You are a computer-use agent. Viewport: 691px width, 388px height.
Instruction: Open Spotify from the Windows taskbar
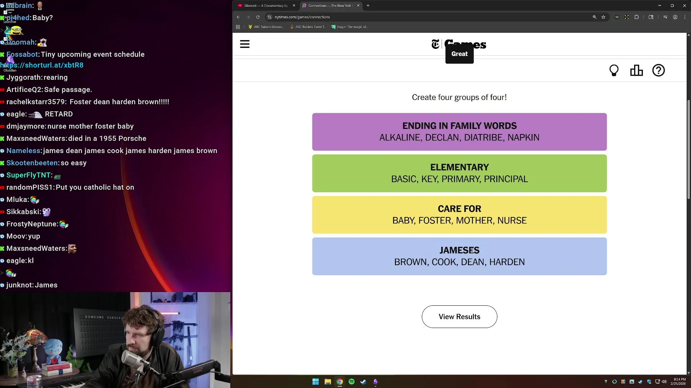point(352,382)
